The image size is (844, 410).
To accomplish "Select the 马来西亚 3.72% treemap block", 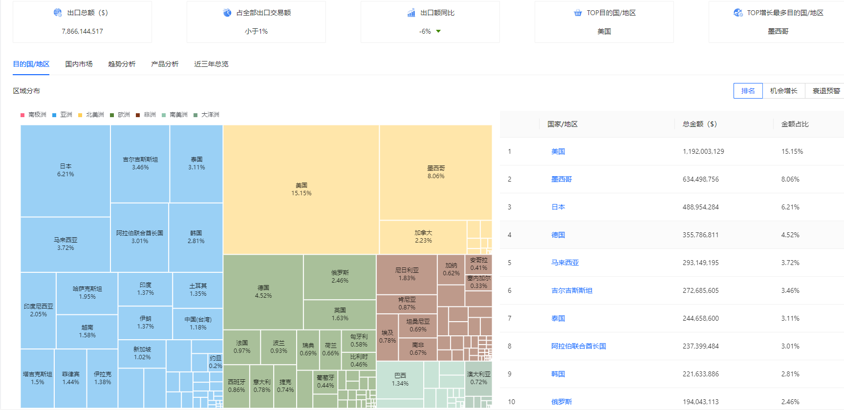I will tap(65, 244).
